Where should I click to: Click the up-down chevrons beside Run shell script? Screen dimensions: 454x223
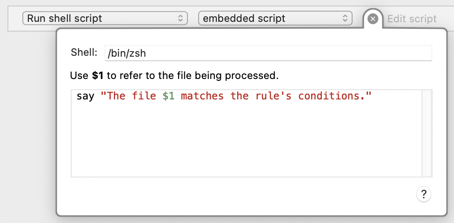point(180,18)
